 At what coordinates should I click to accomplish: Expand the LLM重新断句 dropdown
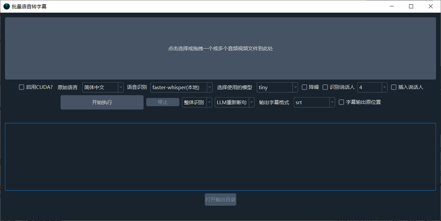point(234,102)
